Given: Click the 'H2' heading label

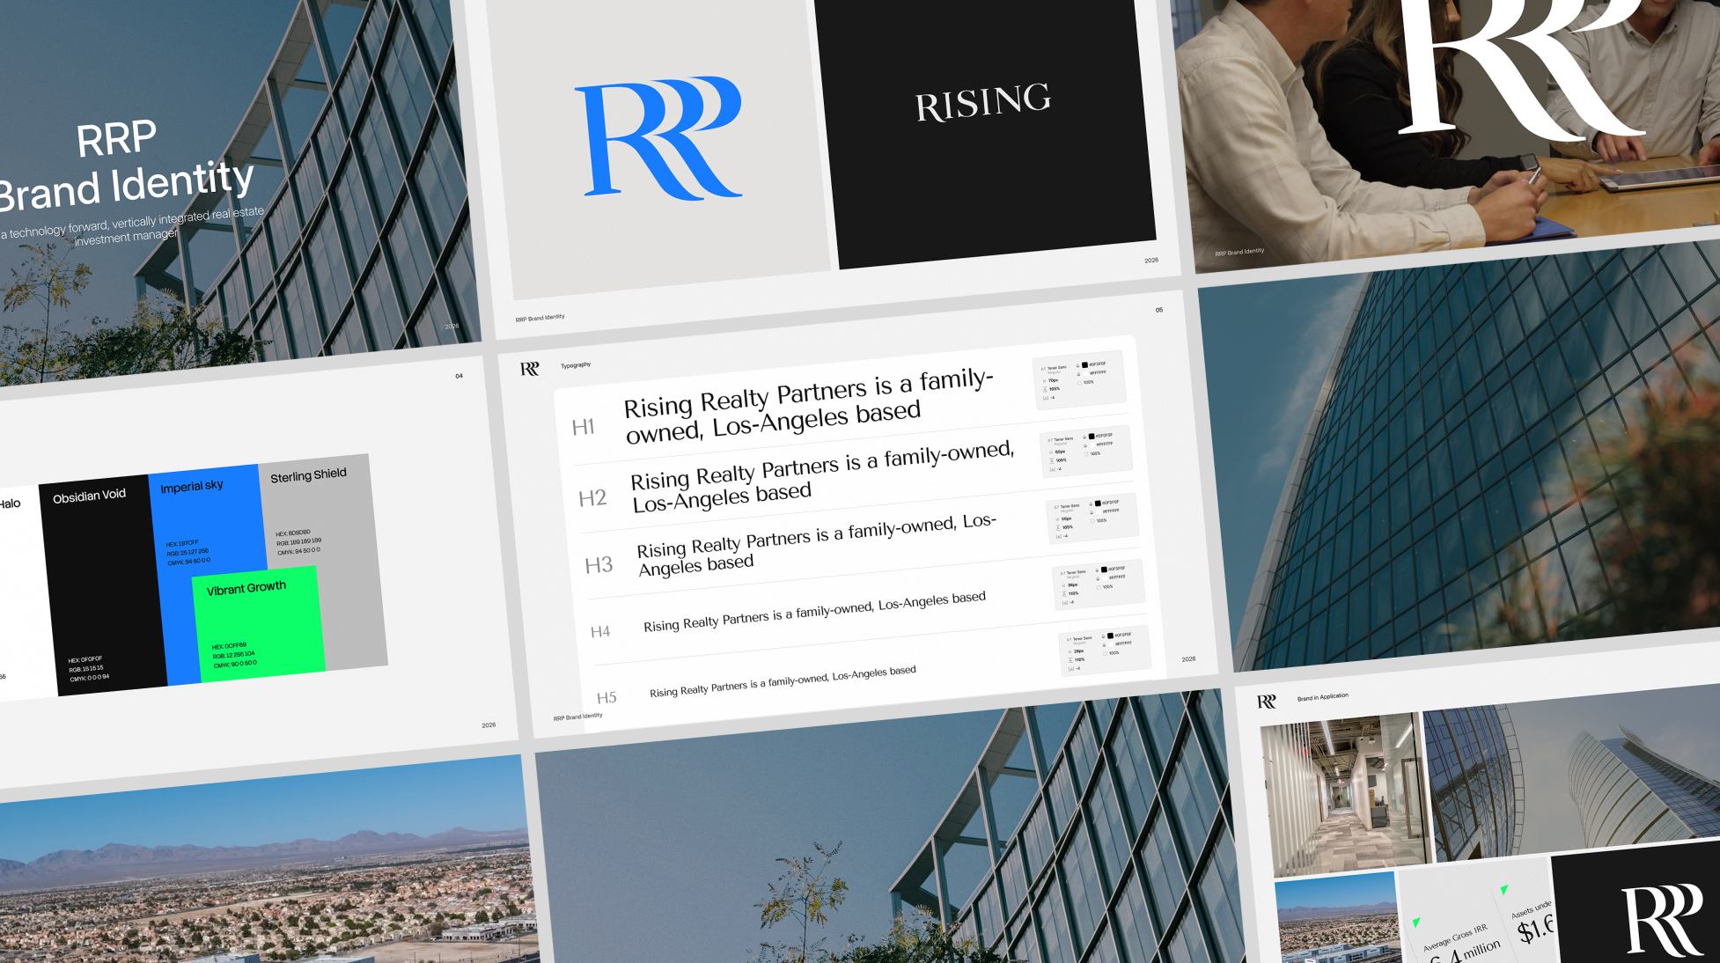Looking at the screenshot, I should coord(592,498).
